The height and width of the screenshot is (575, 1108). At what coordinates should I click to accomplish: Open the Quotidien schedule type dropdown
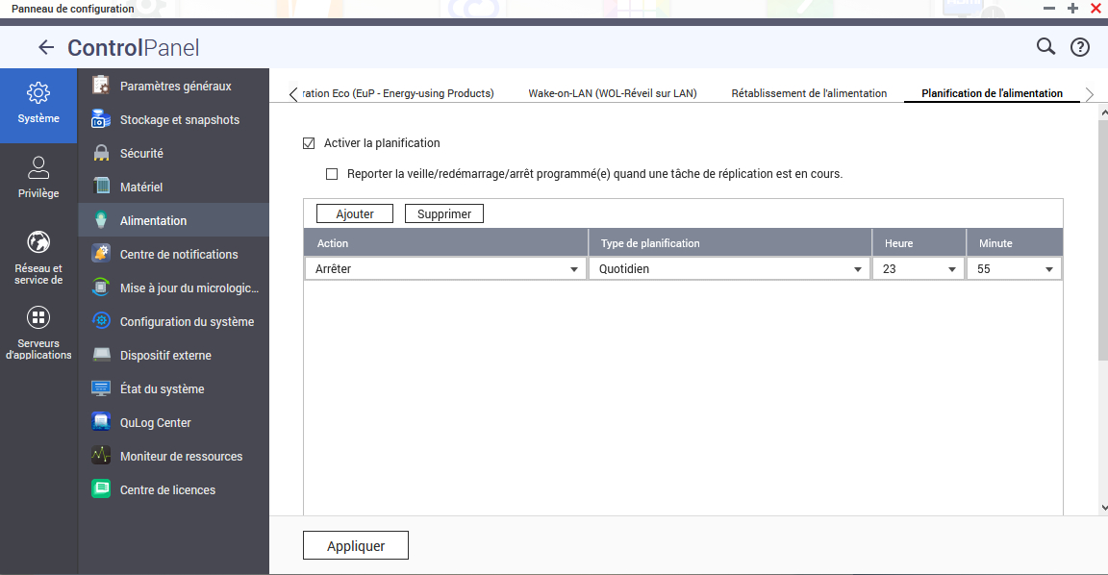pyautogui.click(x=729, y=268)
